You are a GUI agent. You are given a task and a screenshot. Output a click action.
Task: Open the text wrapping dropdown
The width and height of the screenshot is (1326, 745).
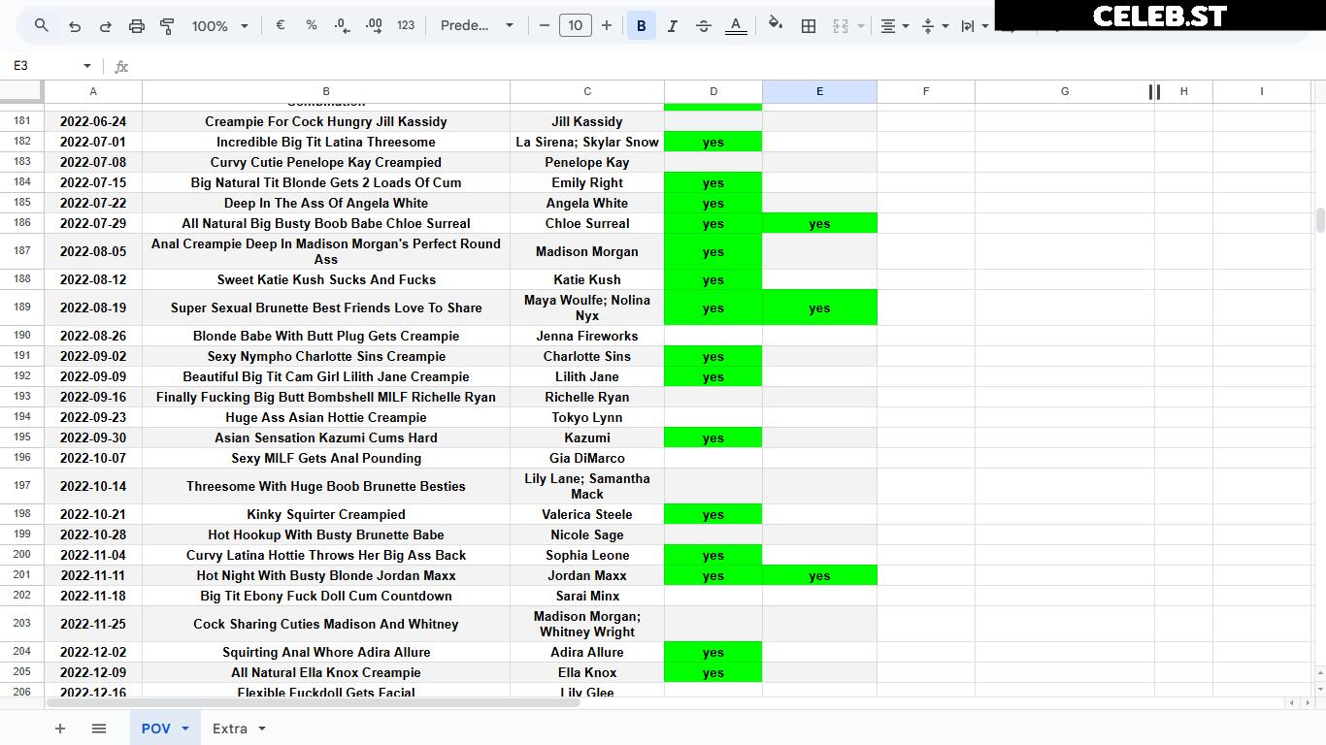[x=975, y=26]
